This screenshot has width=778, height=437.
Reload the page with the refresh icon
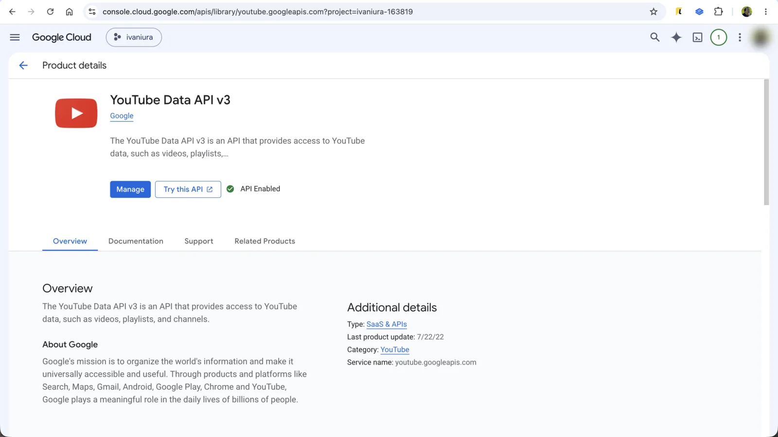point(50,12)
